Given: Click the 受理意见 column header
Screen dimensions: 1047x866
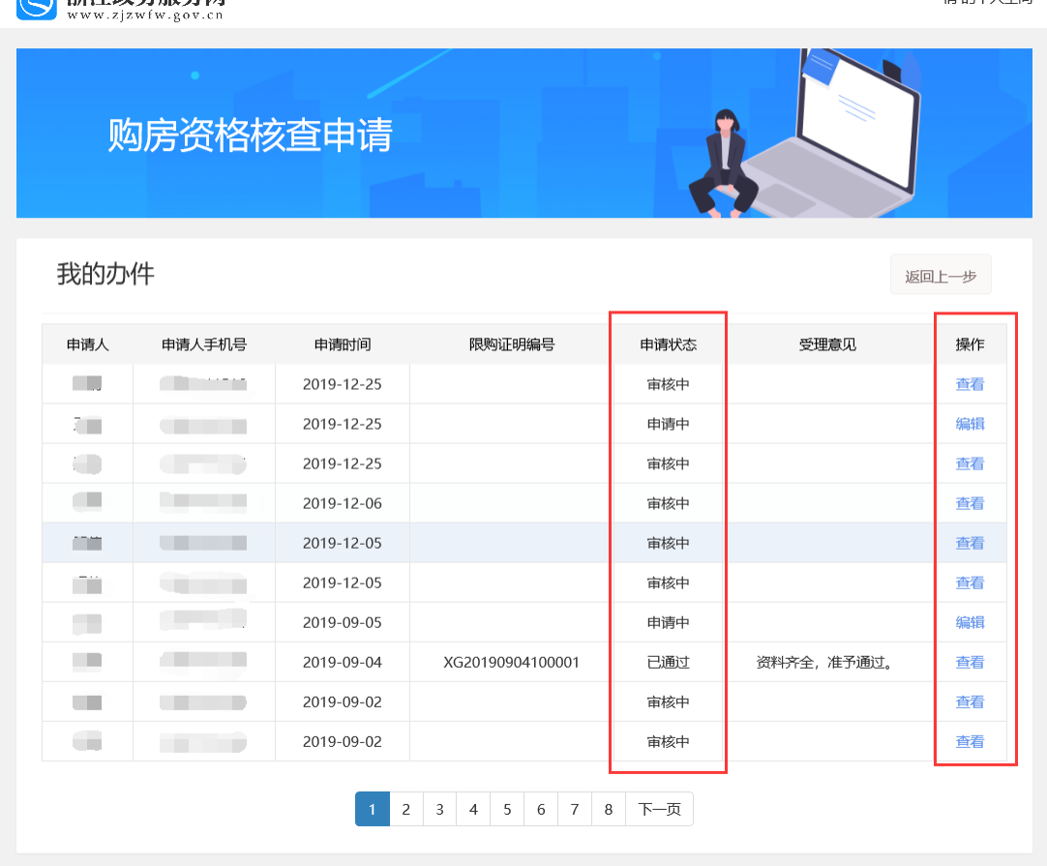Looking at the screenshot, I should [827, 344].
